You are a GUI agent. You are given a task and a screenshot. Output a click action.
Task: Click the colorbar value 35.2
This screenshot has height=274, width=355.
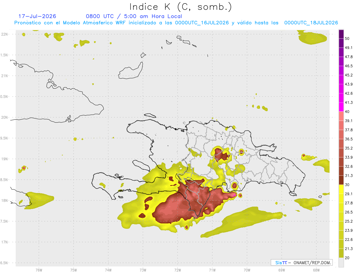click(349, 148)
